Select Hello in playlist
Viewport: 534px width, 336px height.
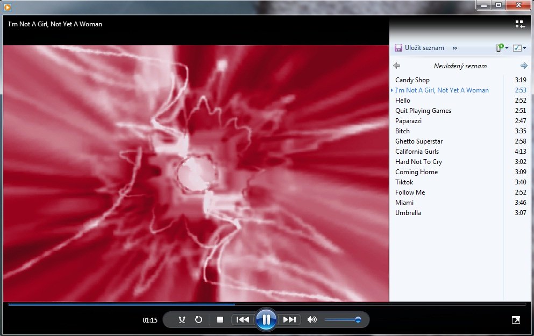459,101
